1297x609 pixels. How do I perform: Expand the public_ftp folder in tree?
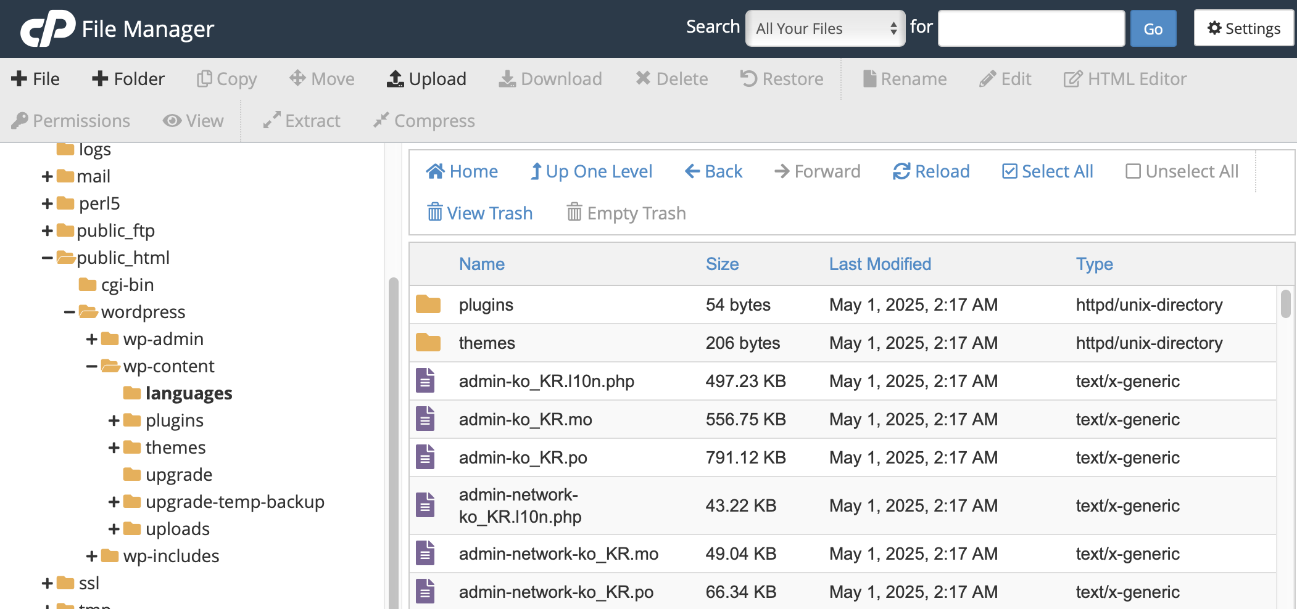pyautogui.click(x=47, y=231)
